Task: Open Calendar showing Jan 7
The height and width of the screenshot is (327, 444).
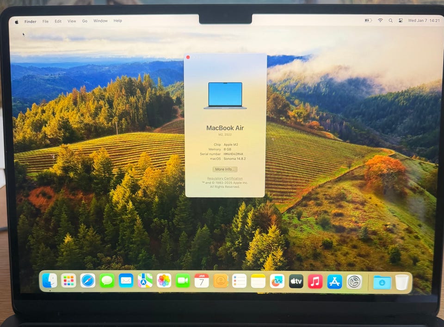Action: (x=202, y=281)
